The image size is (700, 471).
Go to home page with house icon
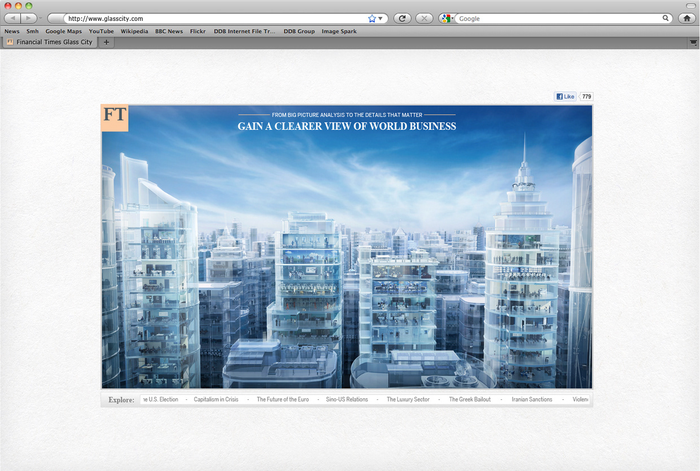686,18
